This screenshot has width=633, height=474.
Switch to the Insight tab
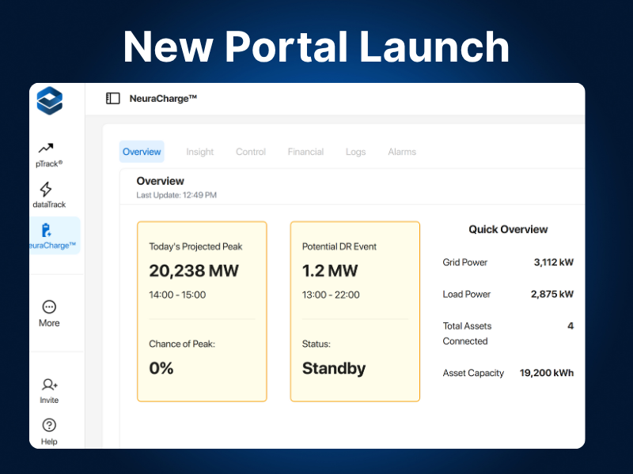pyautogui.click(x=199, y=152)
